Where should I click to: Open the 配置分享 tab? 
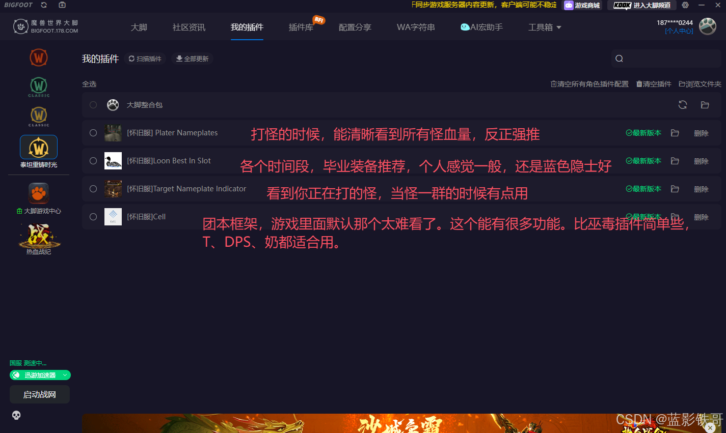click(x=355, y=27)
